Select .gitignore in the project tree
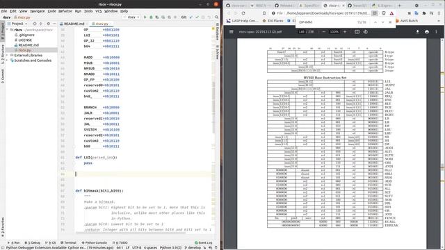 coord(26,35)
